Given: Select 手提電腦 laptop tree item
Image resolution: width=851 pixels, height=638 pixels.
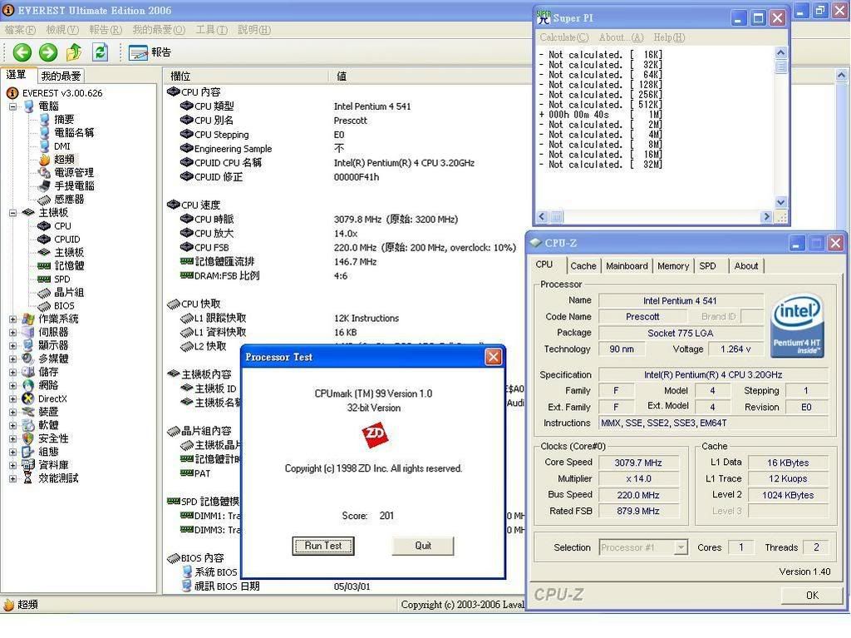Looking at the screenshot, I should pos(74,185).
